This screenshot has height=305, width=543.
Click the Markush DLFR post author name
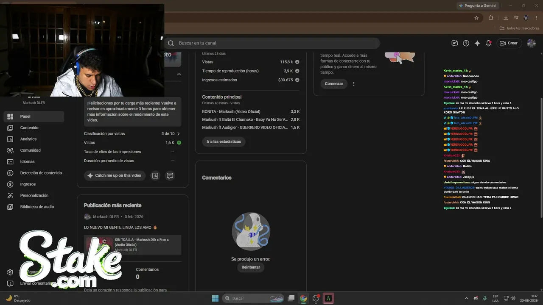coord(106,217)
